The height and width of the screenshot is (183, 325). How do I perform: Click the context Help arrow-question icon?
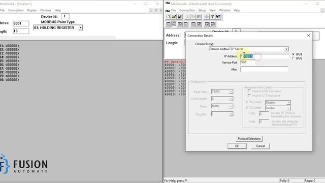(x=218, y=17)
